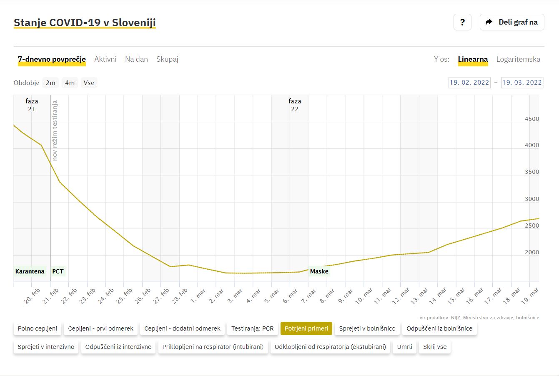Viewport: 559px width, 376px height.
Task: Switch to the Aktivni tab
Action: [105, 59]
